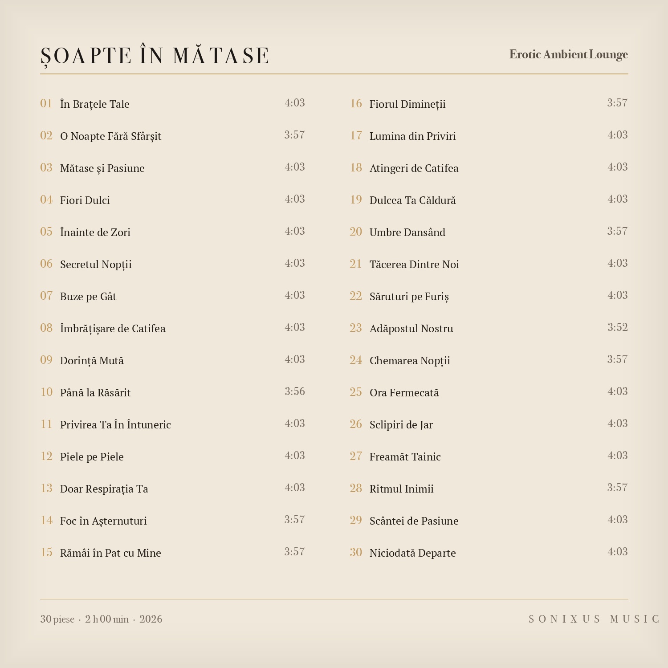Click track "Rămâi în Pat cu Mine"
668x668 pixels.
click(110, 553)
